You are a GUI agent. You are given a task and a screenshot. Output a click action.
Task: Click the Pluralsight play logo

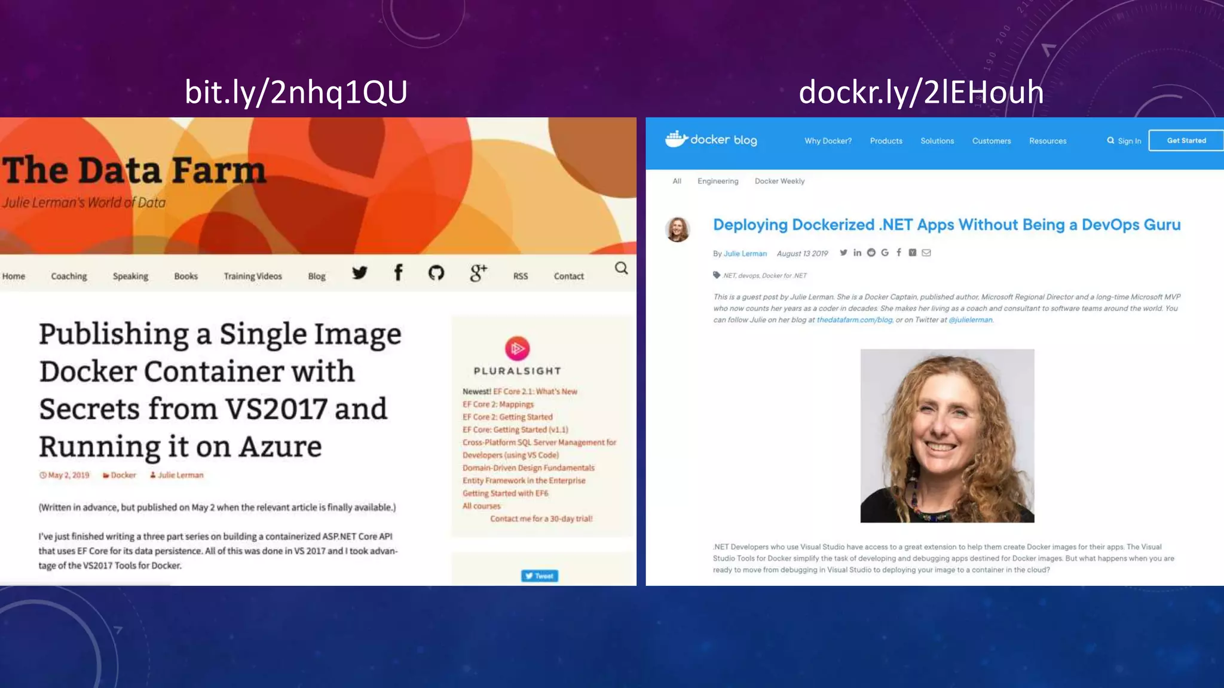(517, 349)
